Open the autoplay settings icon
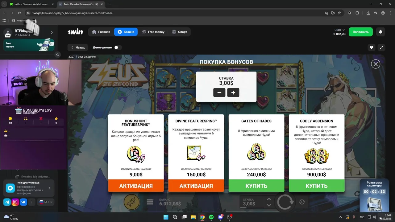 [302, 202]
